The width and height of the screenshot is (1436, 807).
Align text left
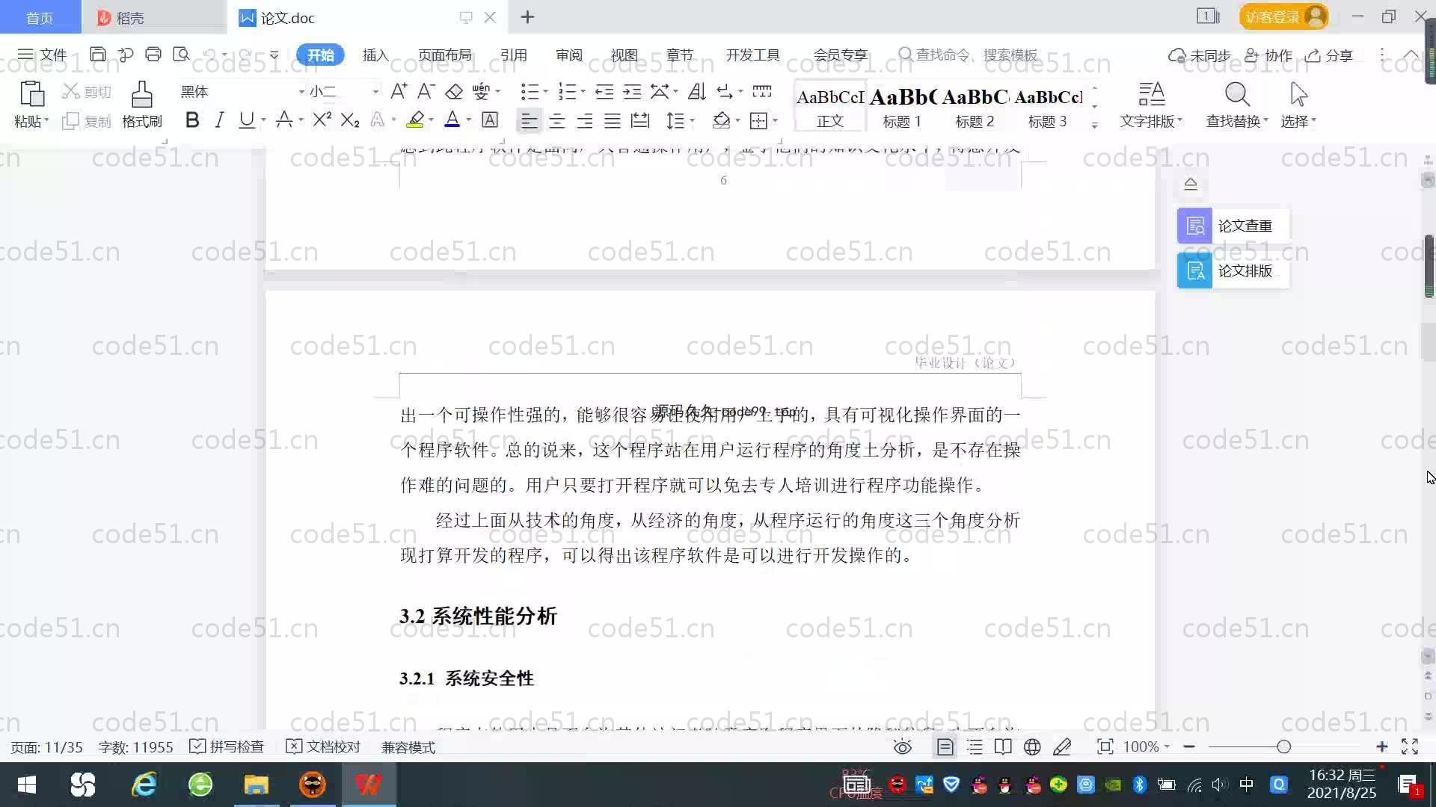pos(529,120)
